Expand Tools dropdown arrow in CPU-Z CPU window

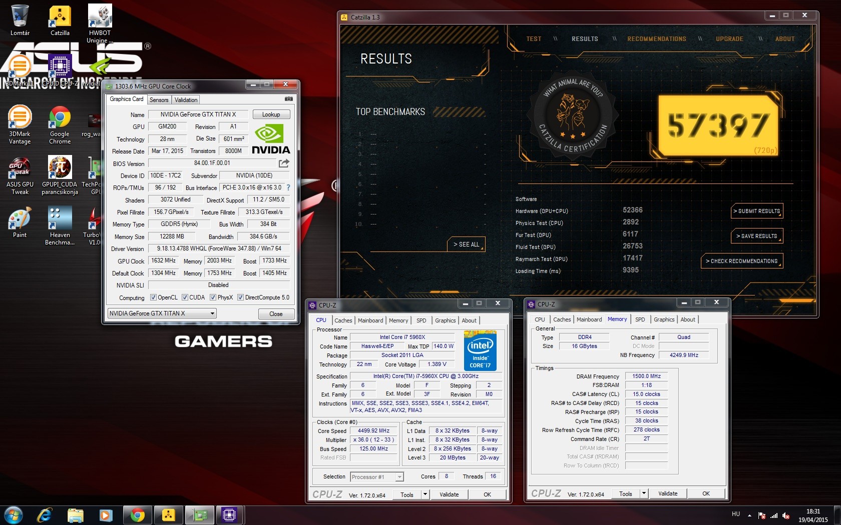tap(425, 494)
